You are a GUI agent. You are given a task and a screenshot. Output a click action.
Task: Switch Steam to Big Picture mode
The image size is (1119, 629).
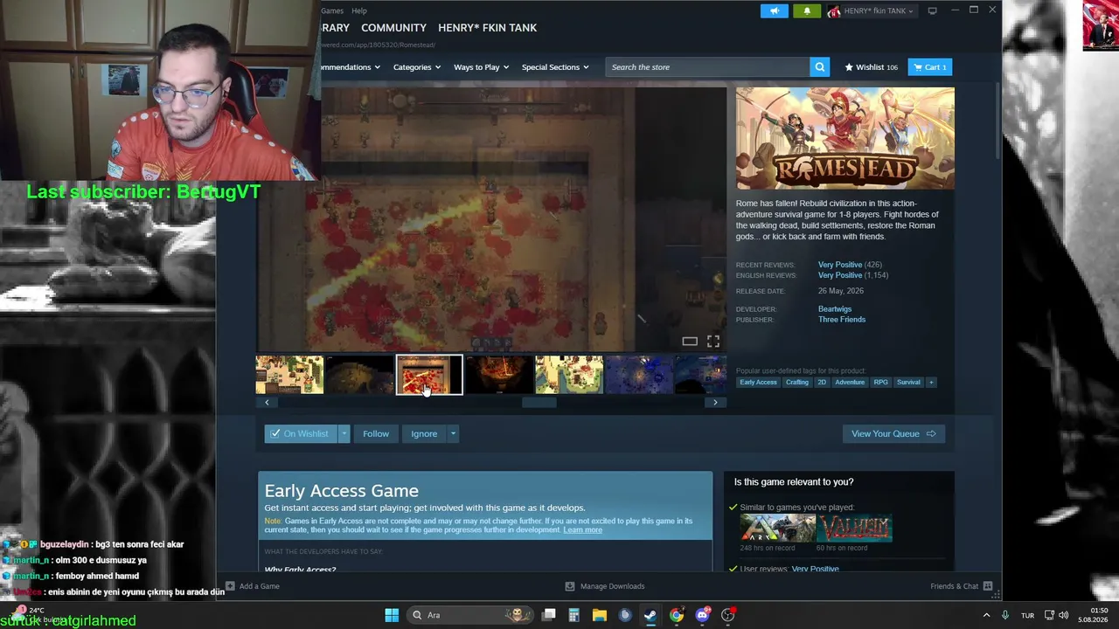click(932, 10)
